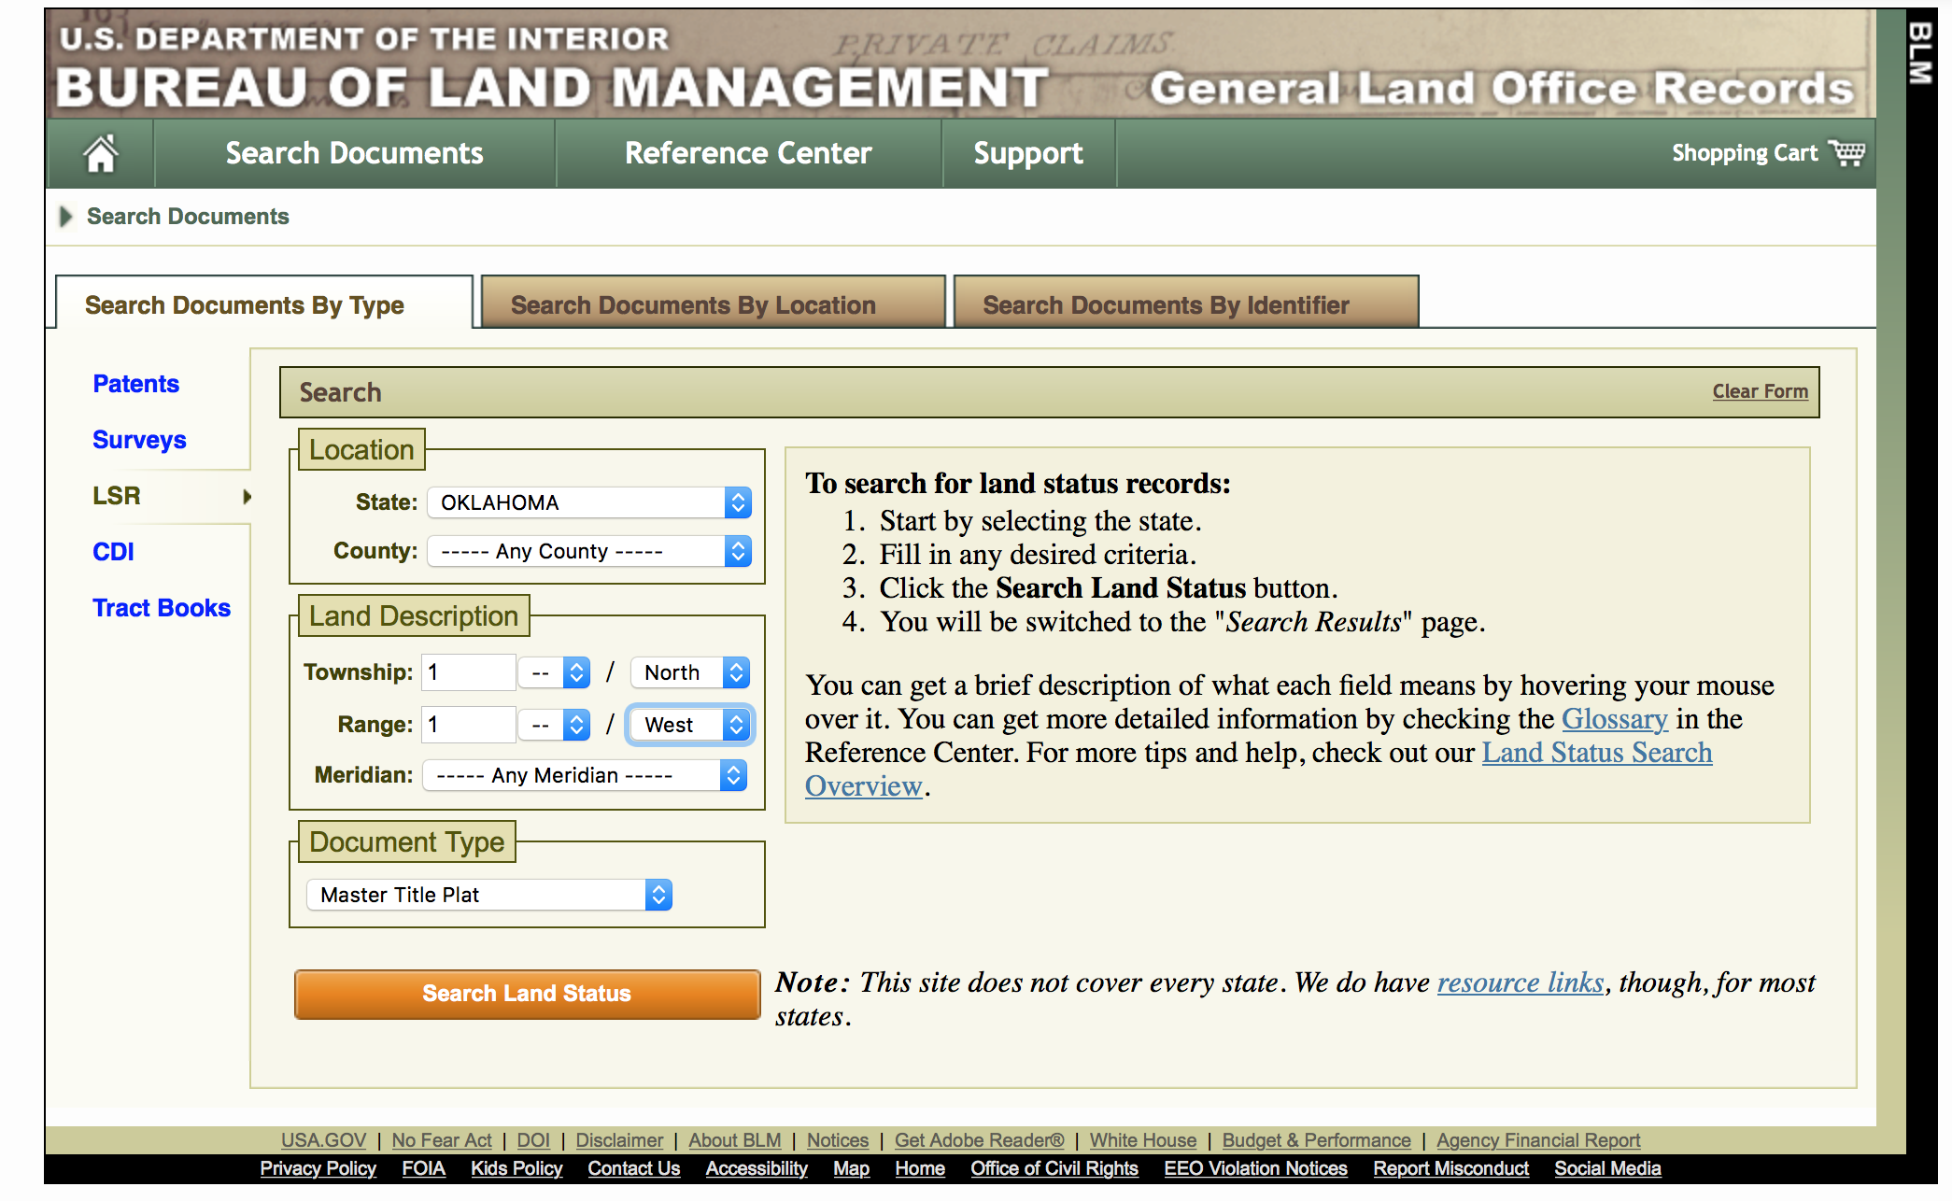
Task: Open the Home footer link
Action: pos(920,1168)
